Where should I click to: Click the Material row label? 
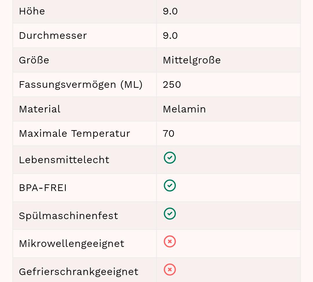40,109
